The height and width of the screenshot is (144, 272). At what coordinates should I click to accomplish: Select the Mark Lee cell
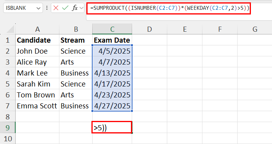click(37, 73)
